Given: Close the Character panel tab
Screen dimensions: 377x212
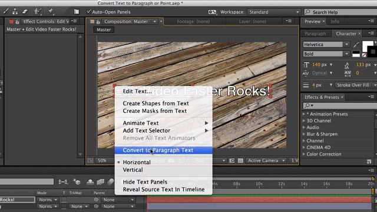Looking at the screenshot, I should [359, 34].
